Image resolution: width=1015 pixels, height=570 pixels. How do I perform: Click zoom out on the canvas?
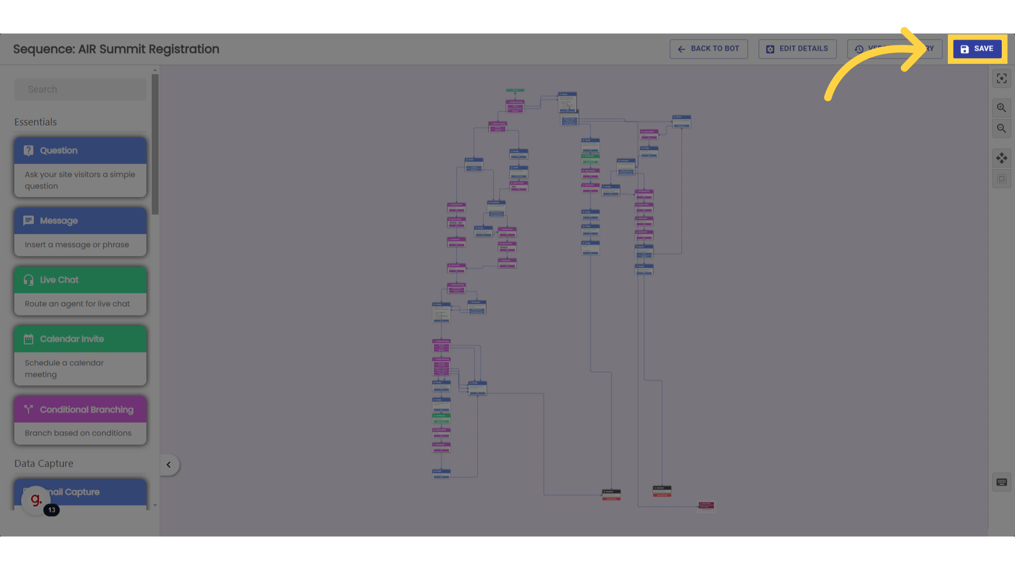(1002, 128)
